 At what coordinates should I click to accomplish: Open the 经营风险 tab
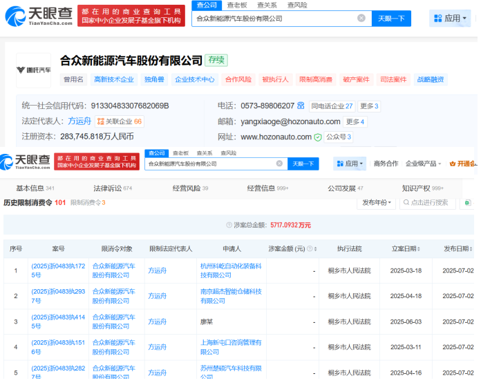186,188
